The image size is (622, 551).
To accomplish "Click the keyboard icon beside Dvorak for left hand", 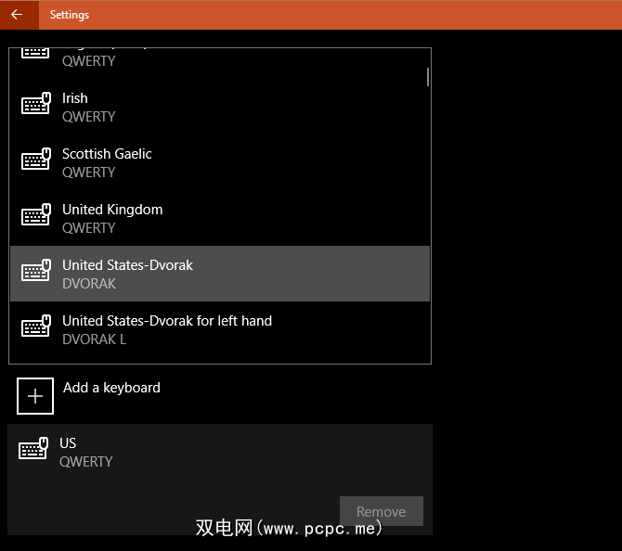I will tap(36, 326).
